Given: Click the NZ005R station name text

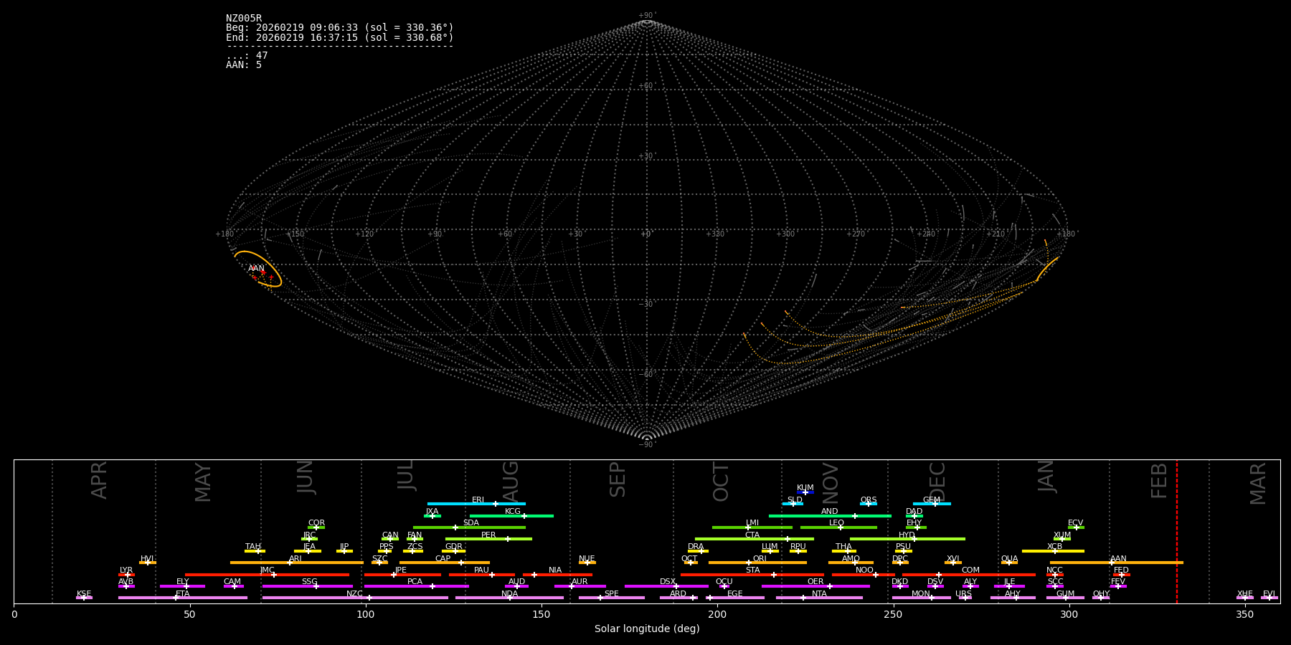Looking at the screenshot, I should click(x=244, y=18).
